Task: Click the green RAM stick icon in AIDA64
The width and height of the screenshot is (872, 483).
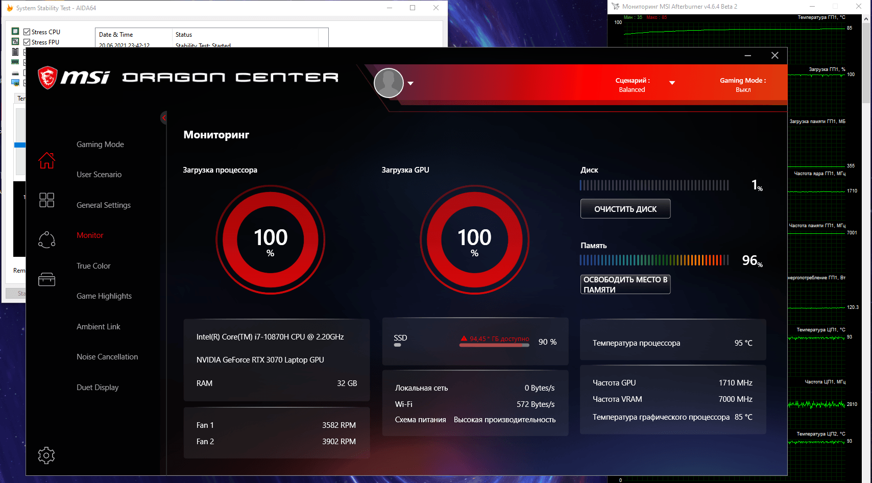Action: coord(15,62)
